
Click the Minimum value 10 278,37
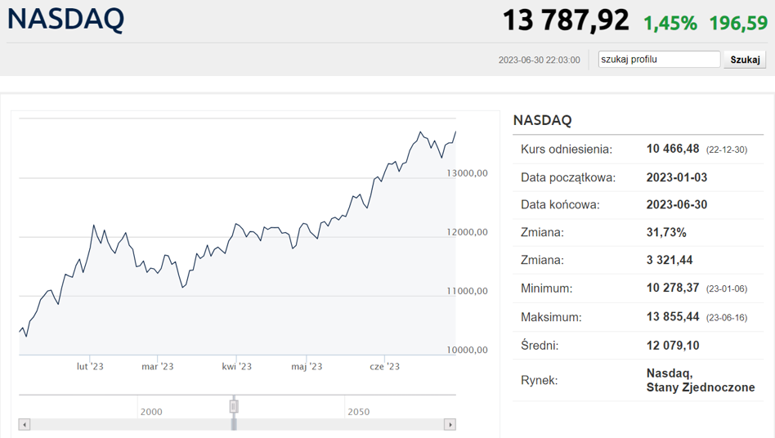673,288
